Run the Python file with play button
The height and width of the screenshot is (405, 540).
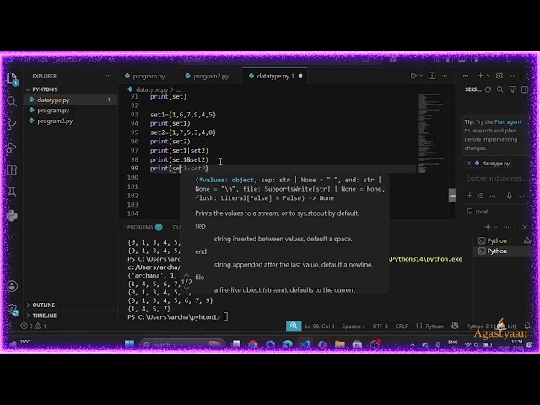[x=413, y=76]
